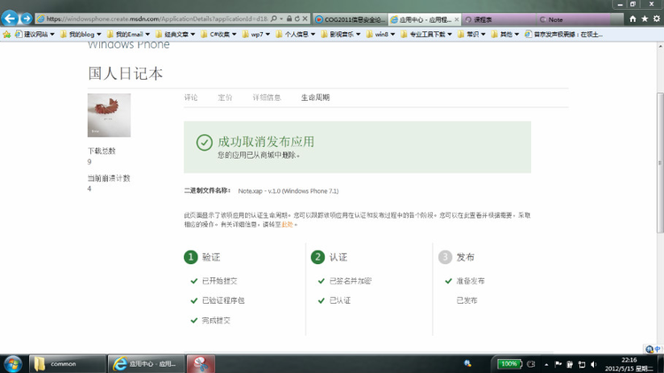Go back with the IE back arrow
The width and height of the screenshot is (664, 373).
pos(10,19)
